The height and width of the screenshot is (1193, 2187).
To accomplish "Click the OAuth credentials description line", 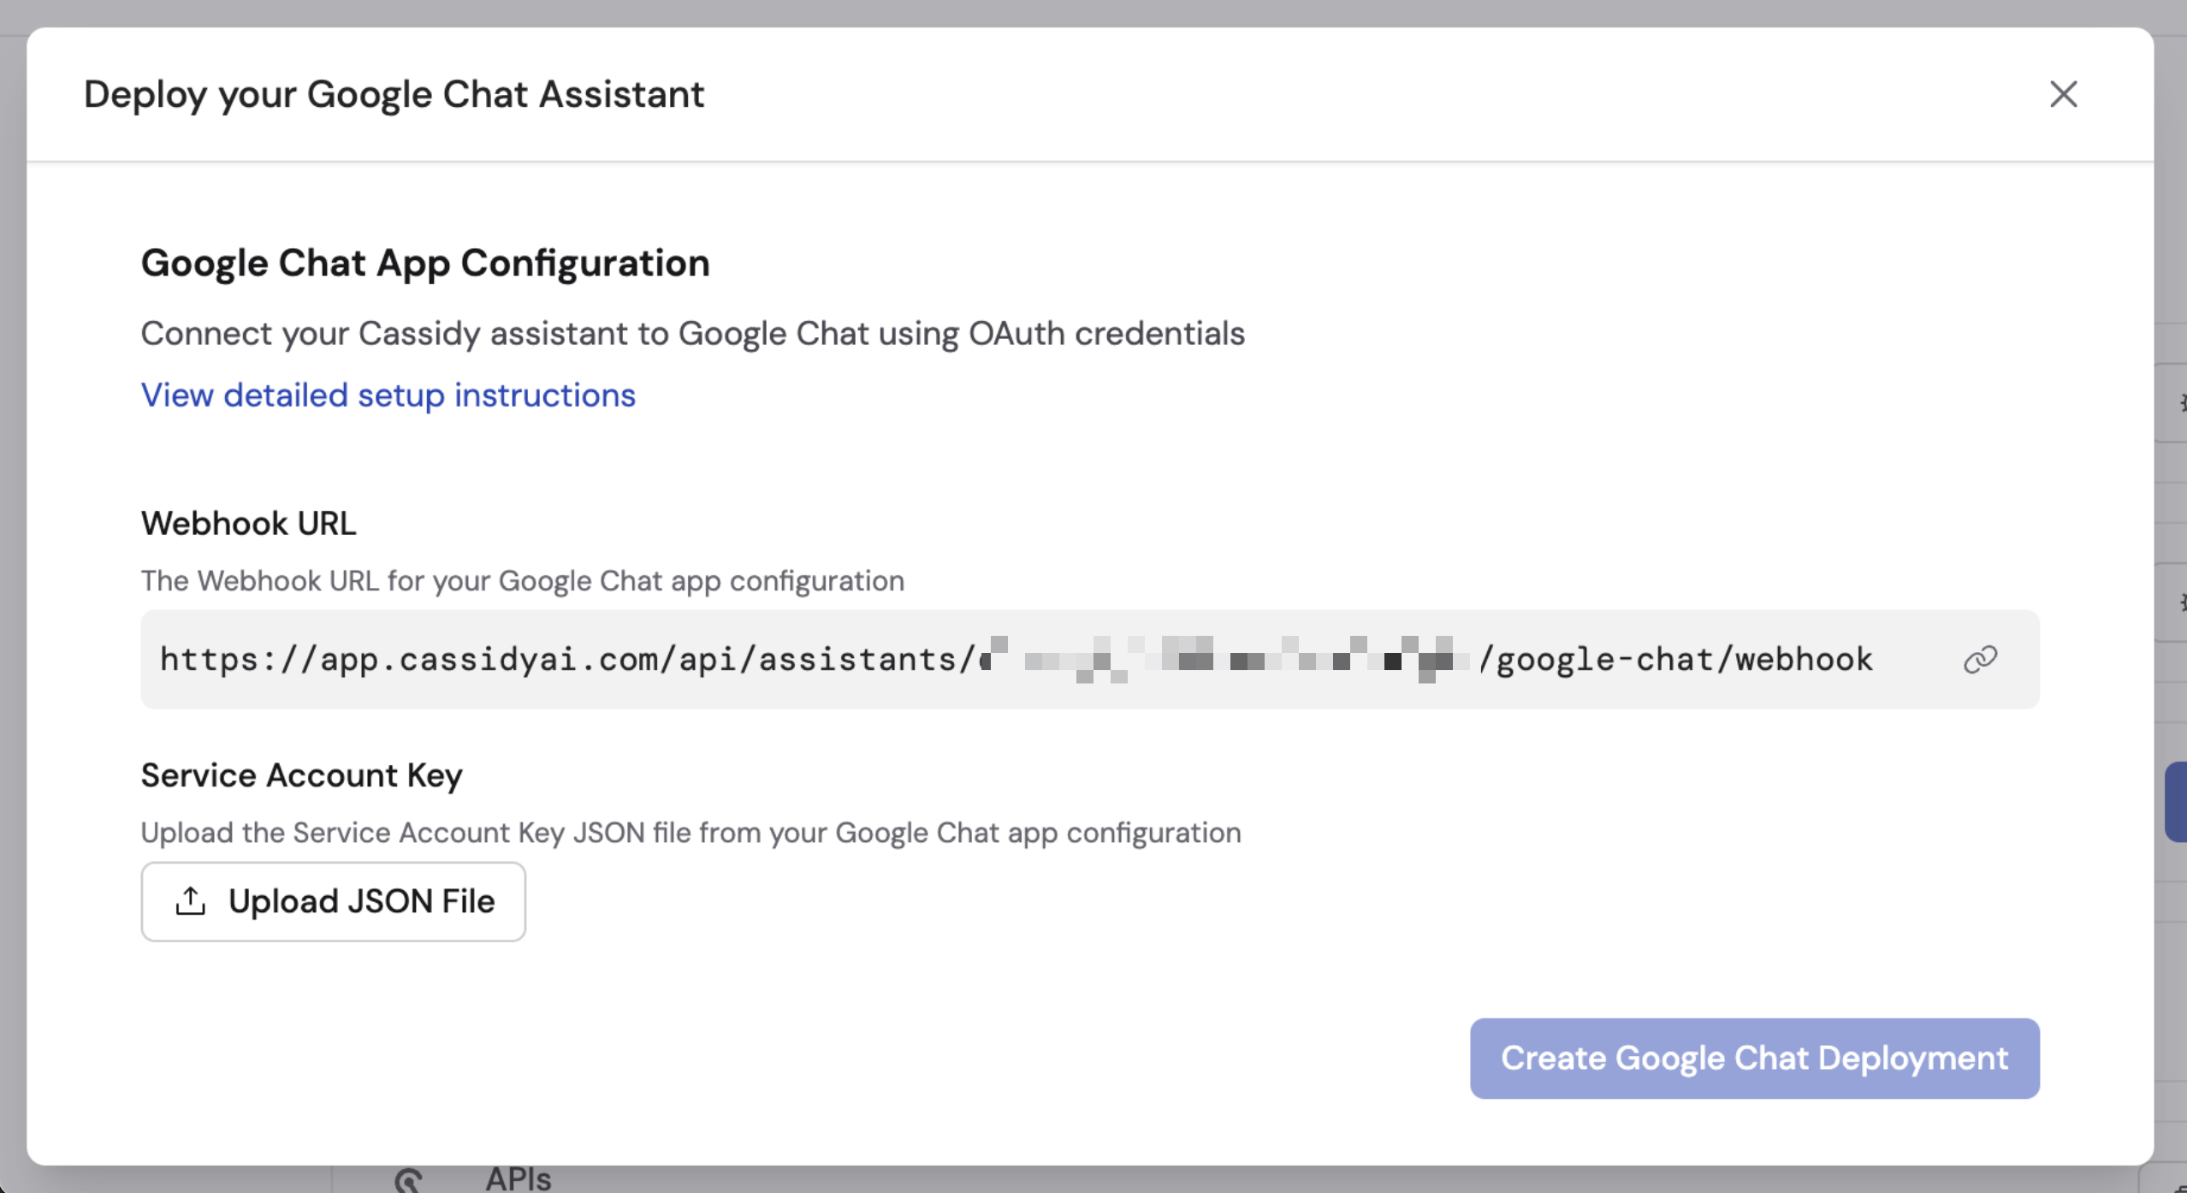I will 692,333.
